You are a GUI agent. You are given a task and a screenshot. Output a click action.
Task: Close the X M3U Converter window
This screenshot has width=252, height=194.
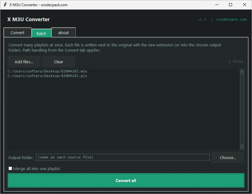coord(244,5)
